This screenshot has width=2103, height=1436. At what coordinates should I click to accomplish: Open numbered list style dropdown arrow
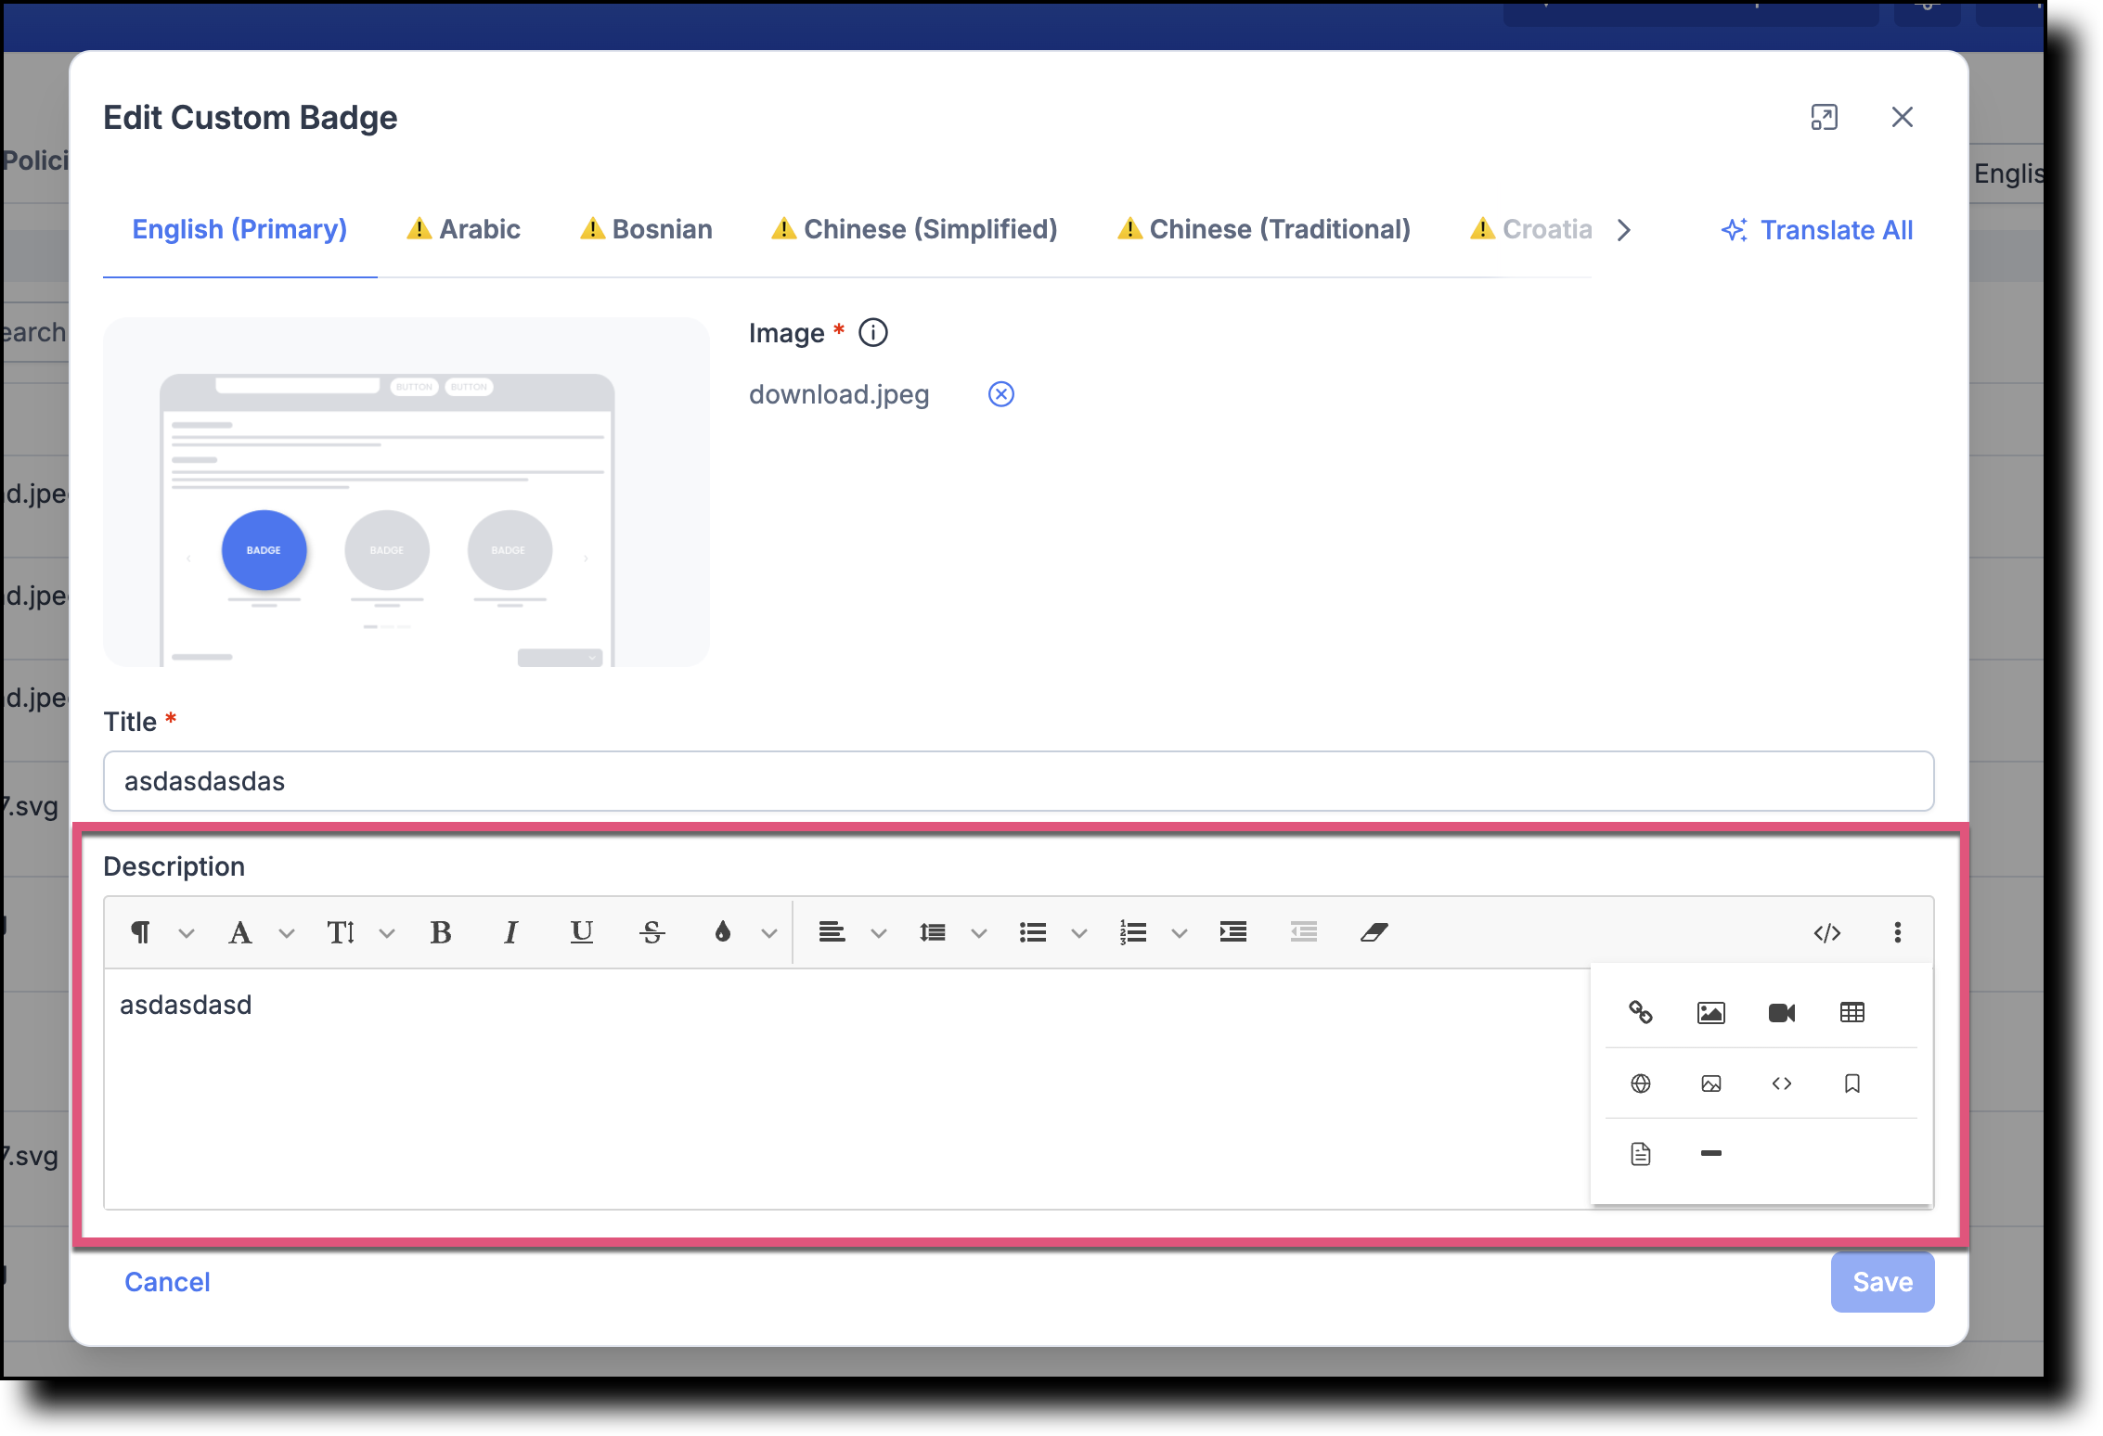pyautogui.click(x=1179, y=933)
